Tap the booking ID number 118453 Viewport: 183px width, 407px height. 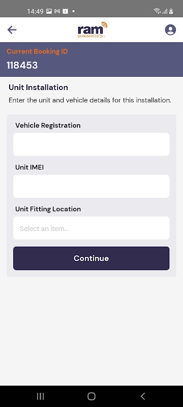coord(22,65)
